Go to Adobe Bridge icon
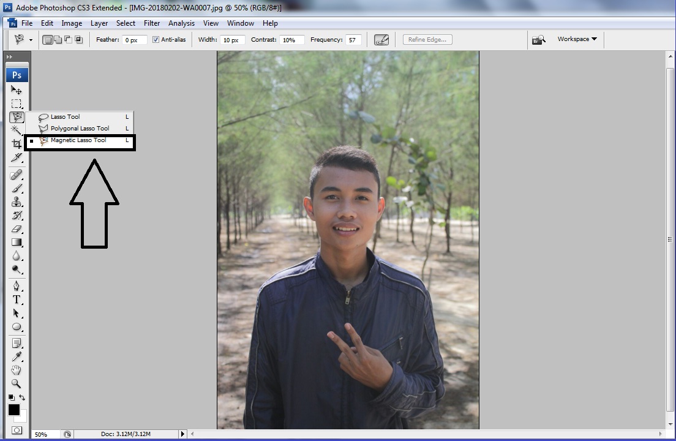The width and height of the screenshot is (676, 441). pos(538,40)
